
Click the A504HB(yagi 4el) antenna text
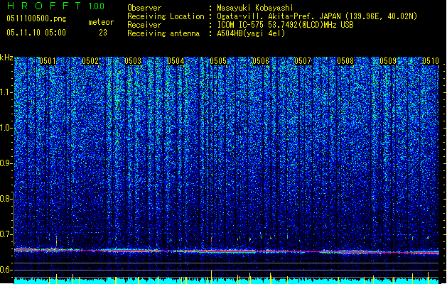(251, 33)
